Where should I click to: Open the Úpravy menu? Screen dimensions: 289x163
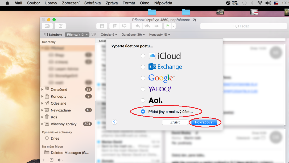click(51, 3)
